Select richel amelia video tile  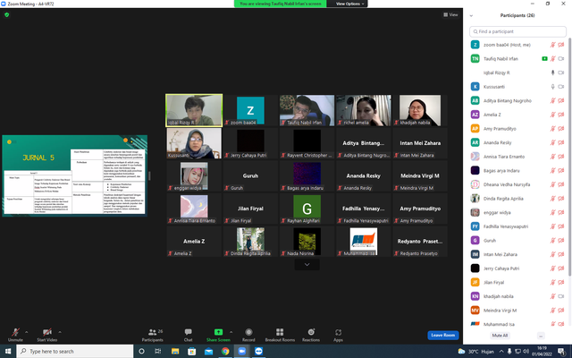364,110
